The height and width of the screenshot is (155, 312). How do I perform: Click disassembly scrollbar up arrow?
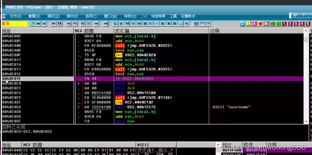click(x=306, y=31)
